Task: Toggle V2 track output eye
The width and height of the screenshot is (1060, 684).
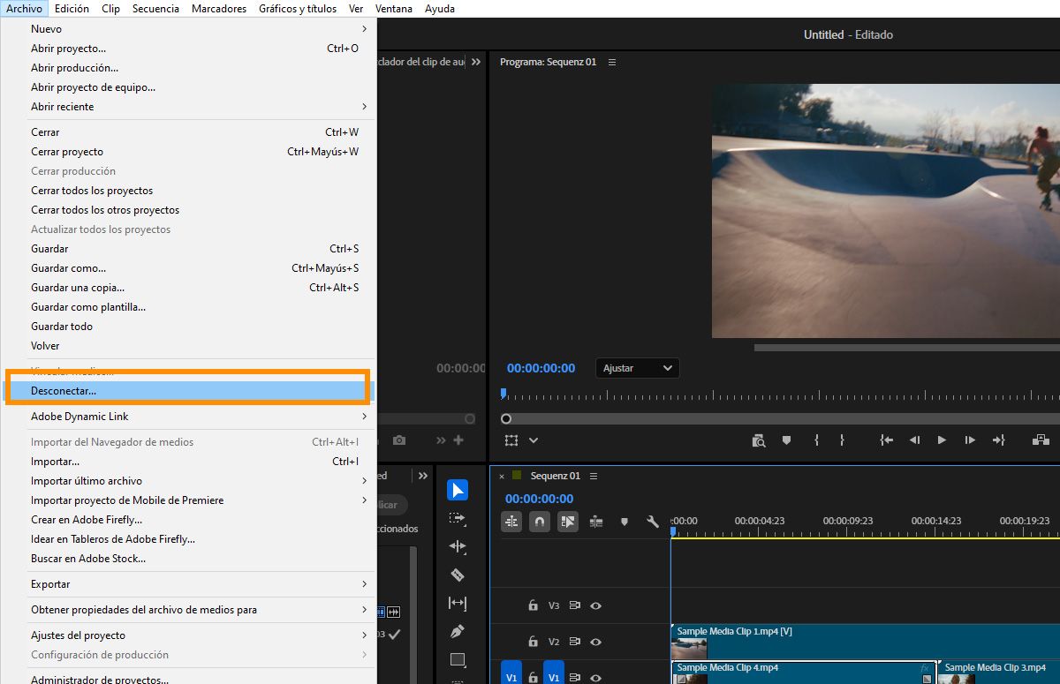Action: [x=596, y=642]
